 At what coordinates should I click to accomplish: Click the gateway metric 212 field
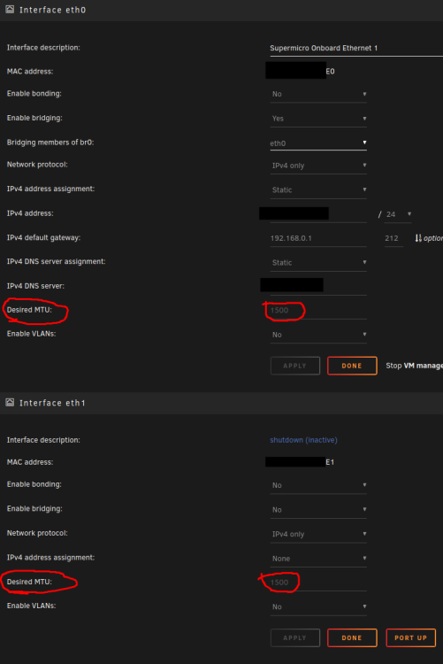(393, 238)
